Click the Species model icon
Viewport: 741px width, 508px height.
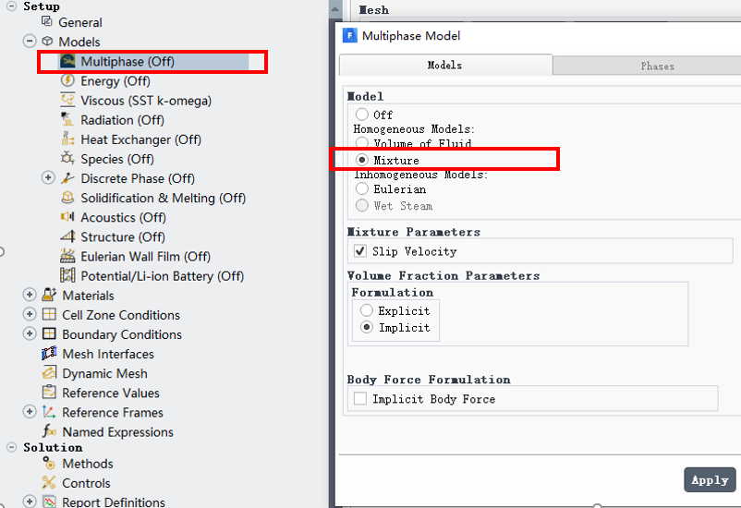(x=67, y=158)
